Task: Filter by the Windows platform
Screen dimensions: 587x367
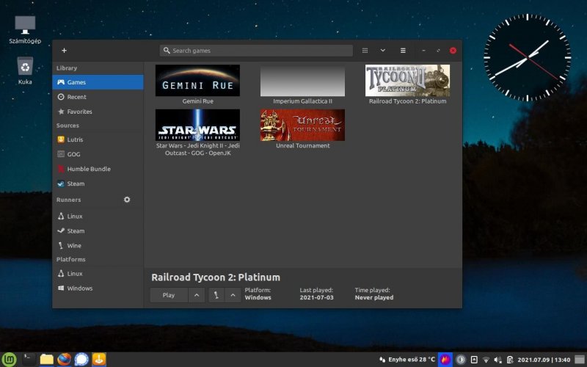Action: [x=98, y=288]
